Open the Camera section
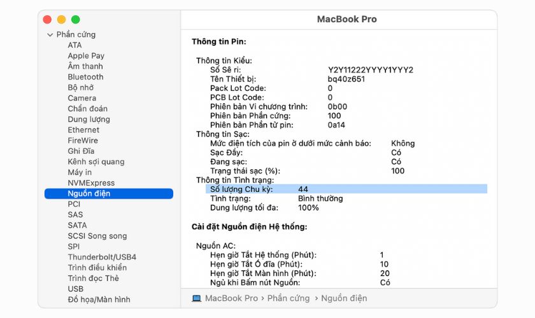This screenshot has width=535, height=318. (82, 98)
